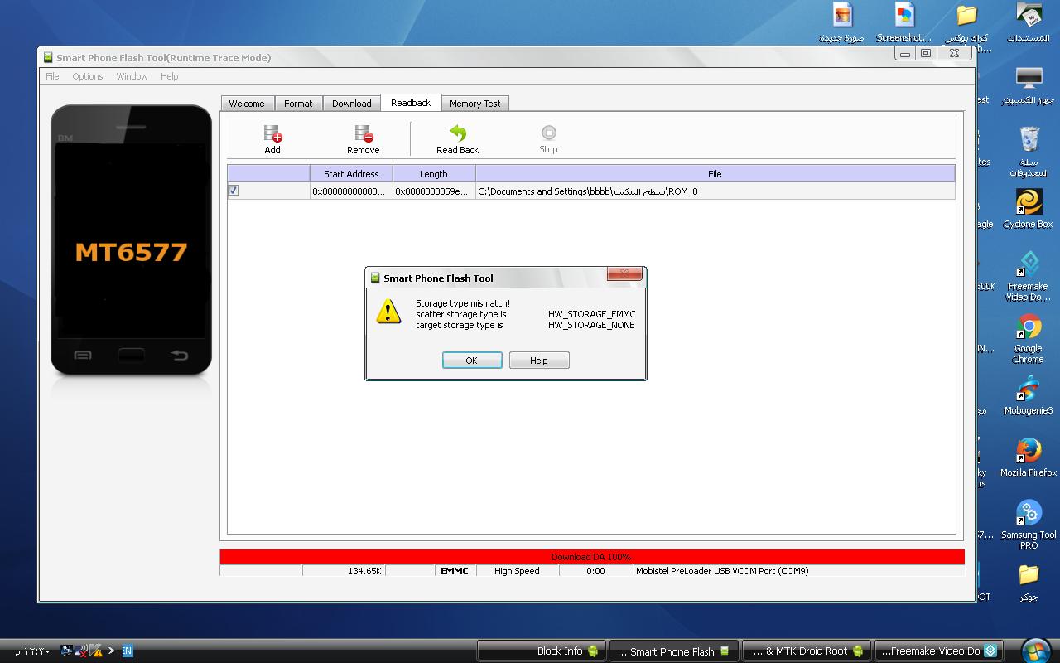Open the Recycle Bin desktop icon
The height and width of the screenshot is (663, 1060).
1029,151
